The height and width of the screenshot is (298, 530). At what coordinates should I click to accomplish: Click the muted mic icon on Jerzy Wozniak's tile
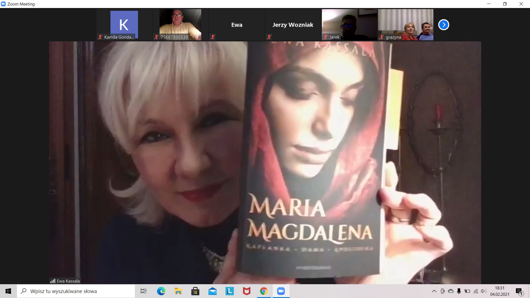[269, 37]
